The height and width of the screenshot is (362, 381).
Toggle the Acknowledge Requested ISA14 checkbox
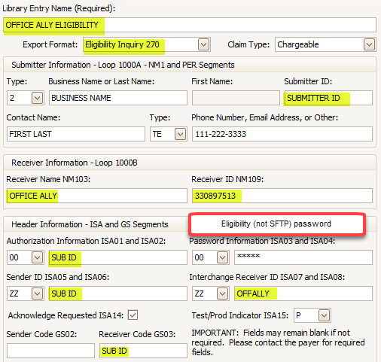coord(133,315)
